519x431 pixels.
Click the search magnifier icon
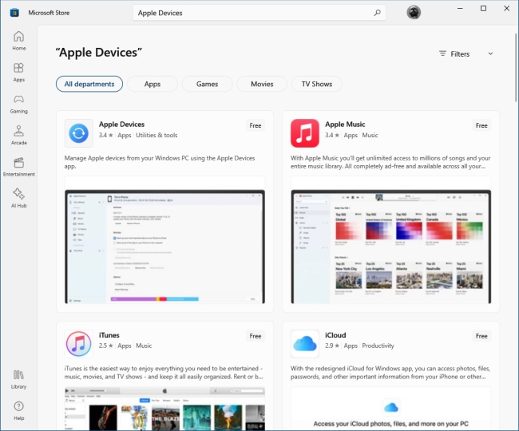tap(377, 13)
